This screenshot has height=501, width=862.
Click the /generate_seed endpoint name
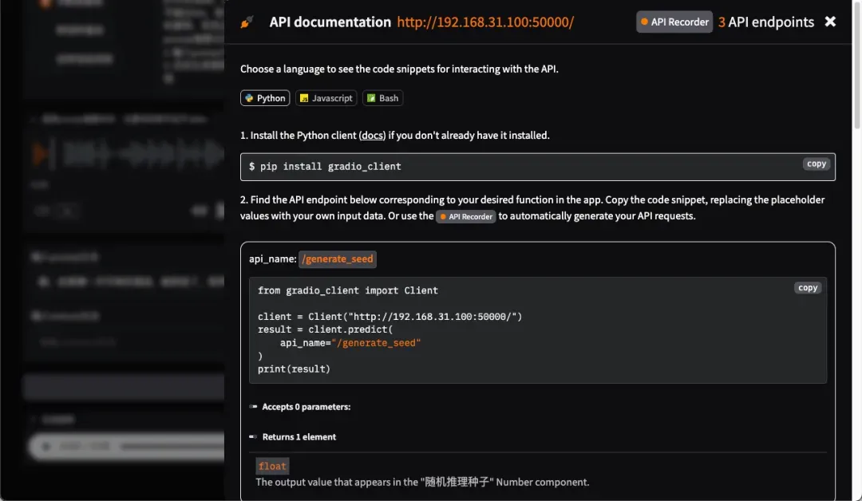click(x=338, y=259)
